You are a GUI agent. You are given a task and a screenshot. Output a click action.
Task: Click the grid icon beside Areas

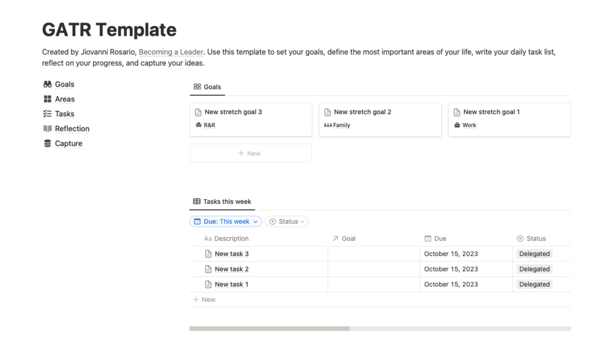click(x=47, y=99)
